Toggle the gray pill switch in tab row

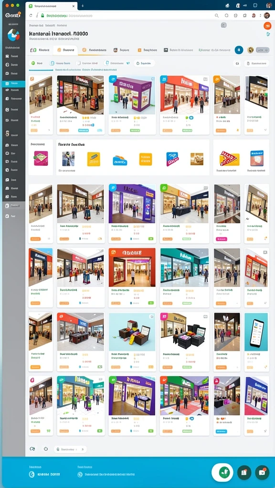pos(263,50)
